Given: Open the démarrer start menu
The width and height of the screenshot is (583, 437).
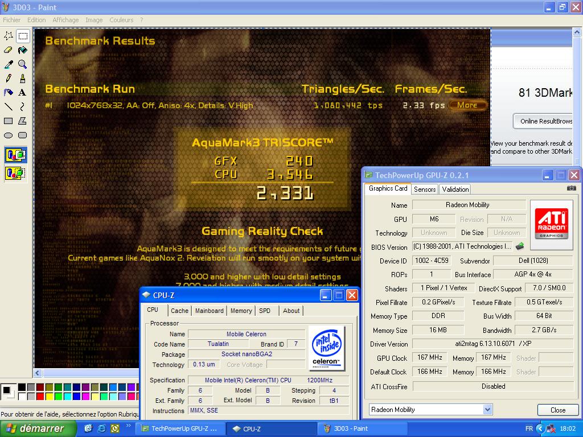Looking at the screenshot, I should [x=38, y=428].
